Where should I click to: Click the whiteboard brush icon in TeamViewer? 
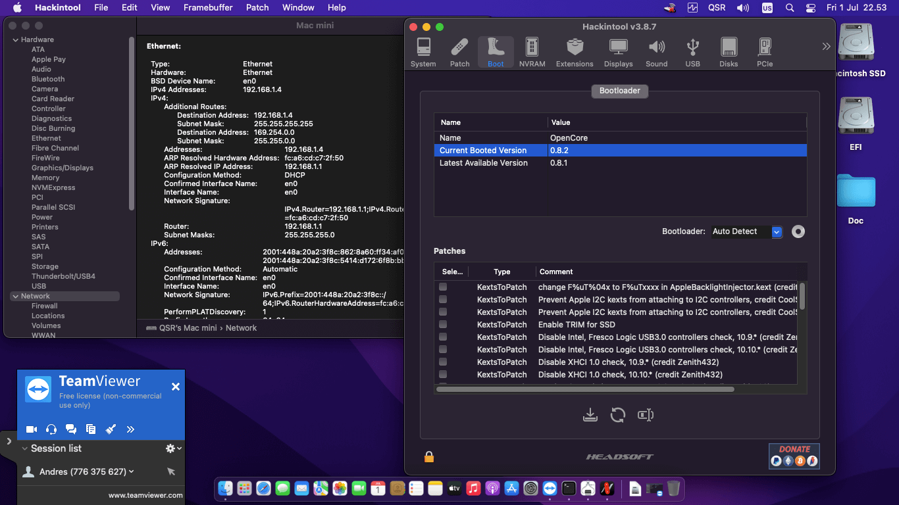[x=111, y=429]
